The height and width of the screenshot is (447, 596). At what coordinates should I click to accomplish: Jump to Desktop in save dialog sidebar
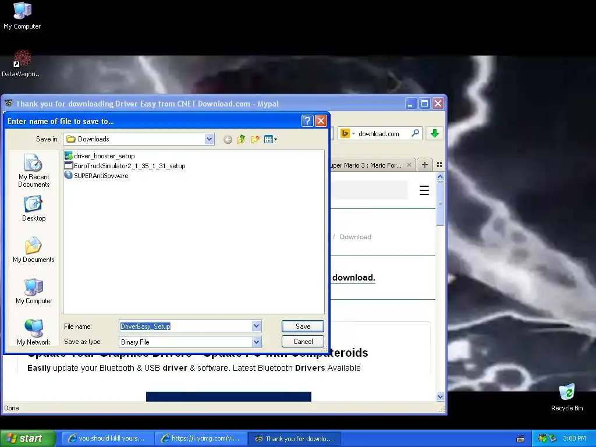point(33,209)
